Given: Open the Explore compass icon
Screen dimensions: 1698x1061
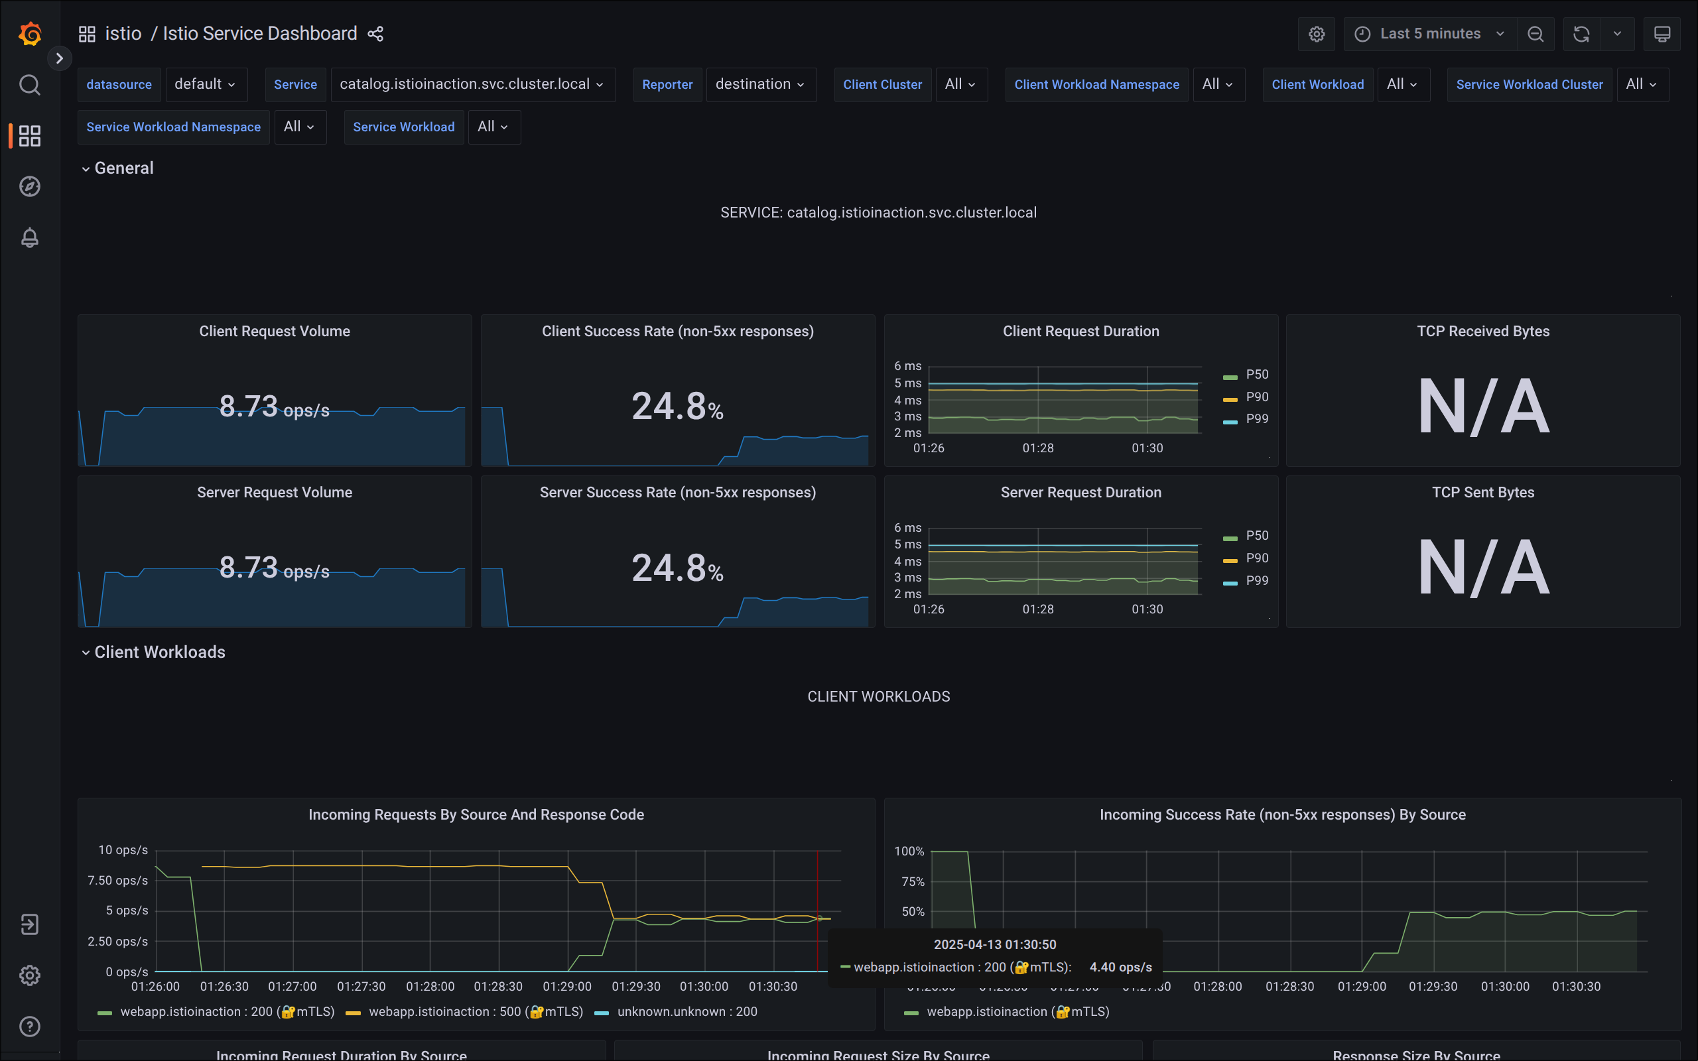Looking at the screenshot, I should (x=29, y=186).
